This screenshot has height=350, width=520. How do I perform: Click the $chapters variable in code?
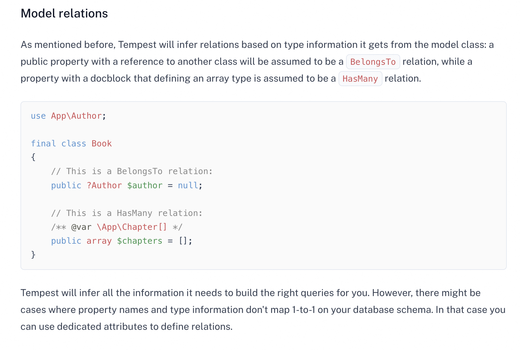click(x=140, y=241)
